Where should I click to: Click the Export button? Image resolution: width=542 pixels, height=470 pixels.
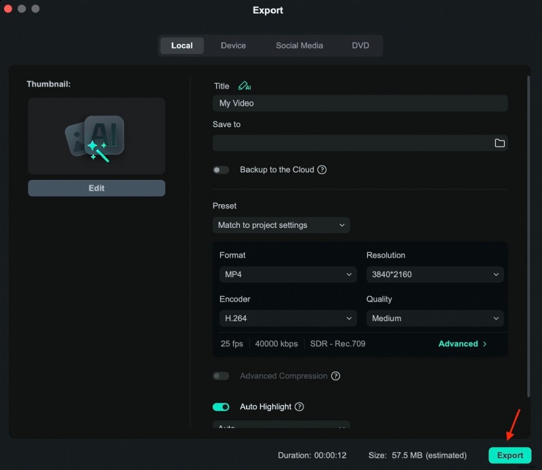(509, 455)
